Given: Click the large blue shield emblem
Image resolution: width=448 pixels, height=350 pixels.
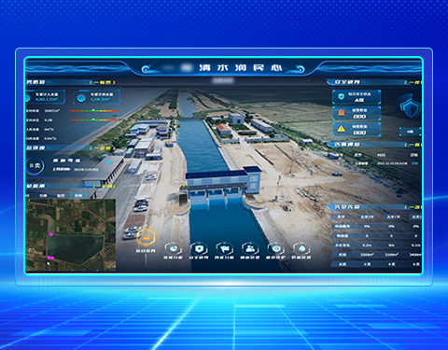Looking at the screenshot, I should pyautogui.click(x=411, y=106).
